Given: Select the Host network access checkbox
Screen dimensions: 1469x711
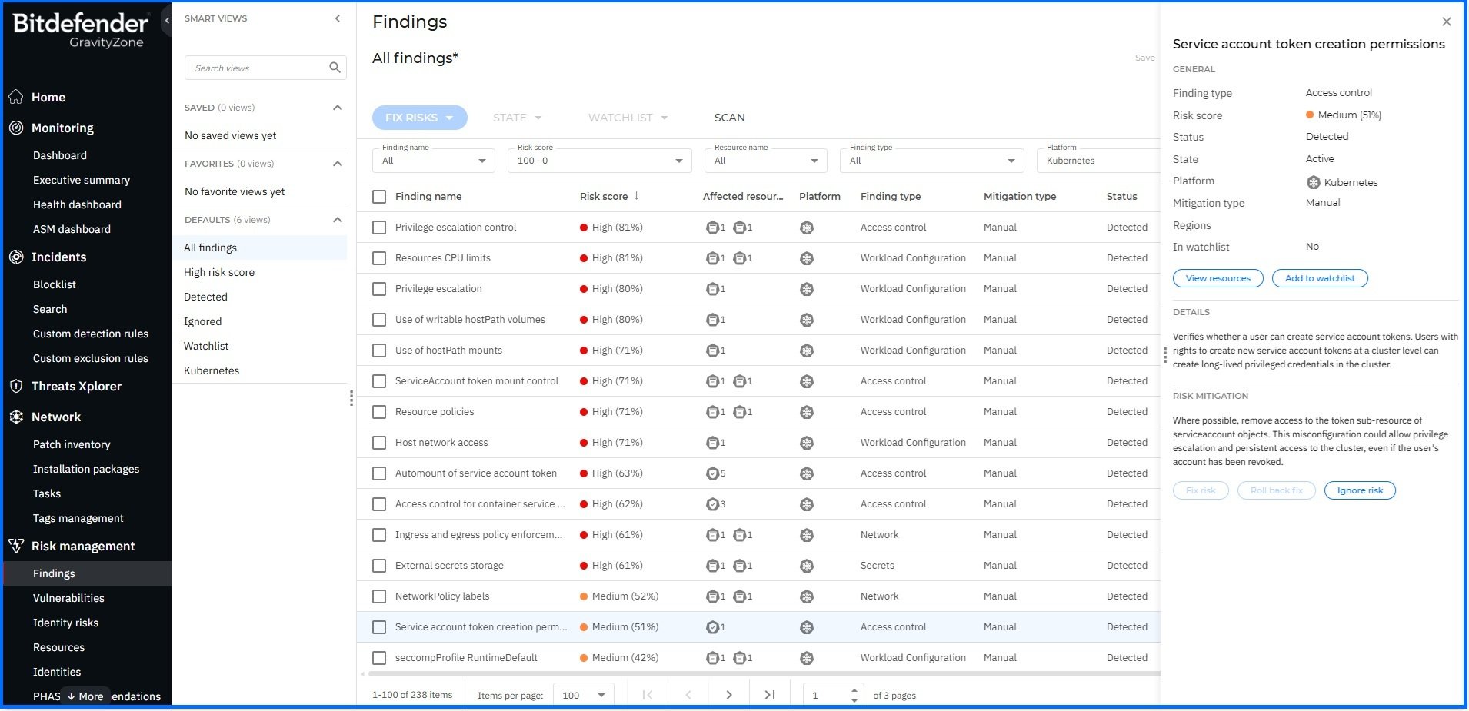Looking at the screenshot, I should (x=379, y=443).
